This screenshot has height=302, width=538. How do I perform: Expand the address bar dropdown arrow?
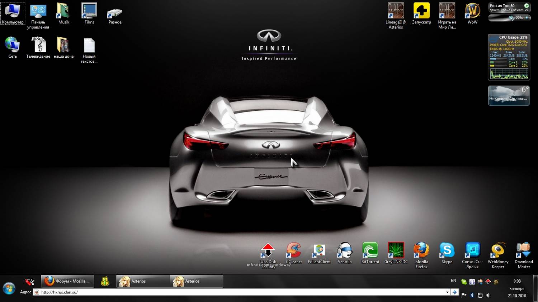447,292
